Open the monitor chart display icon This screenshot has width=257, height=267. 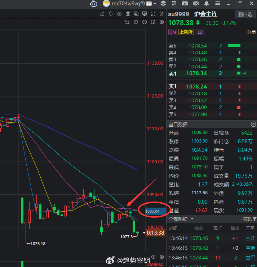(x=145, y=14)
